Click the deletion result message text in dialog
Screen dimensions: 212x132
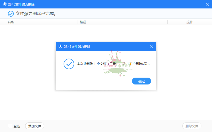113,64
